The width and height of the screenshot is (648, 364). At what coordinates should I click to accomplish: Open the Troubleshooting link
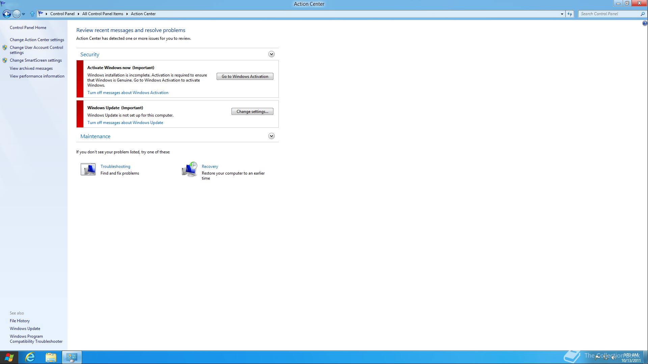click(x=115, y=166)
